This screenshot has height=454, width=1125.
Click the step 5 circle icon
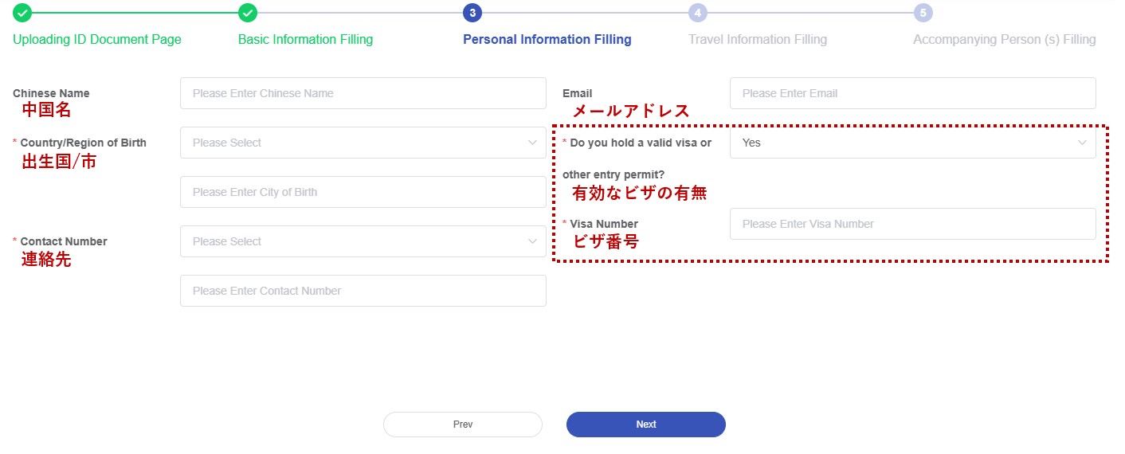point(923,13)
